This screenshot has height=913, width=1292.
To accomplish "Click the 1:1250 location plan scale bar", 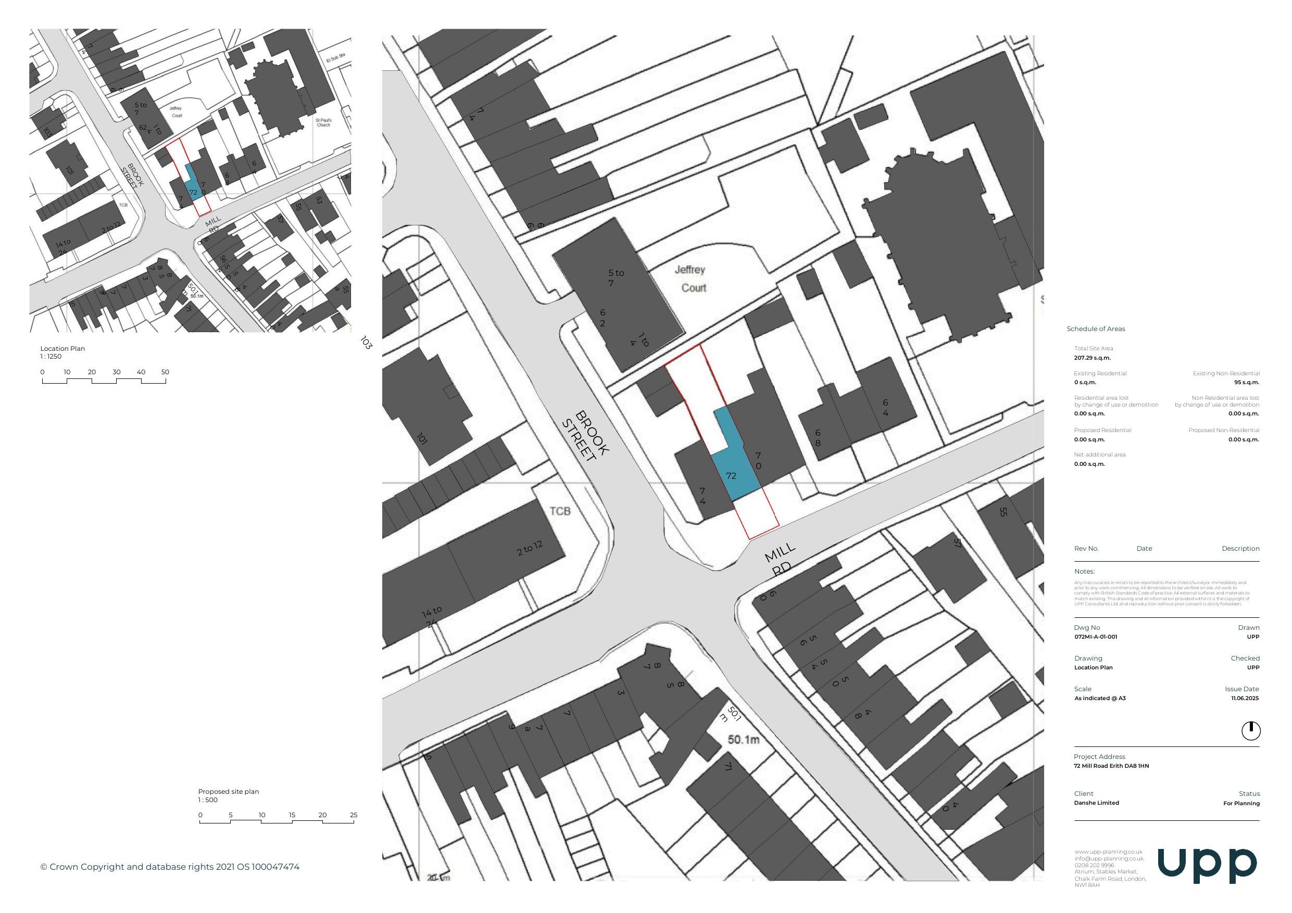I will (104, 381).
